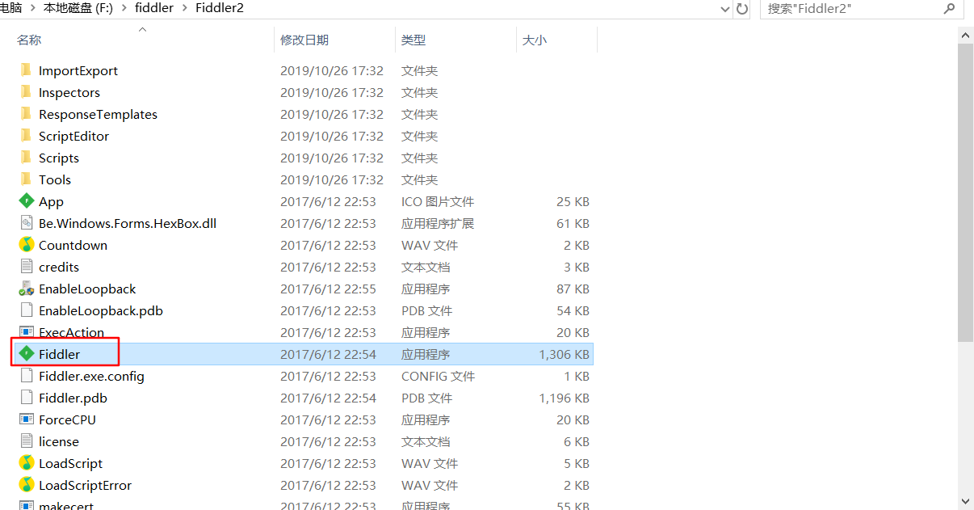The image size is (974, 510).
Task: Click the LoadScriptError WAV file icon
Action: (26, 485)
